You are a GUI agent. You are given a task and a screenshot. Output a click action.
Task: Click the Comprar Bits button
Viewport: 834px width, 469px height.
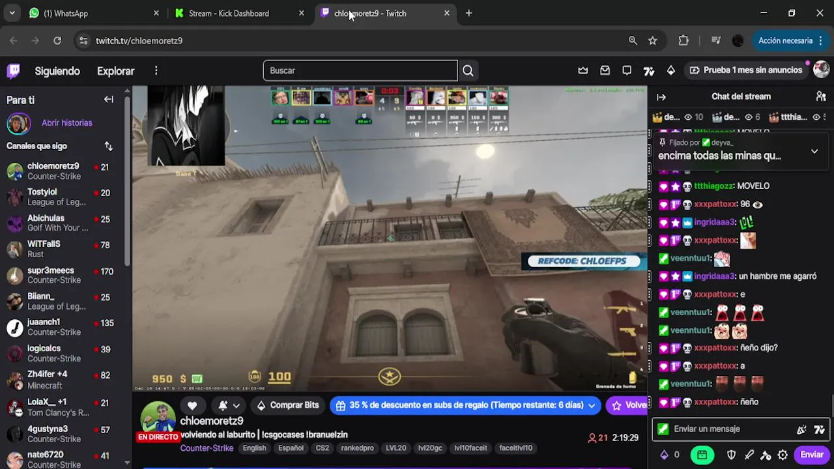coord(287,405)
